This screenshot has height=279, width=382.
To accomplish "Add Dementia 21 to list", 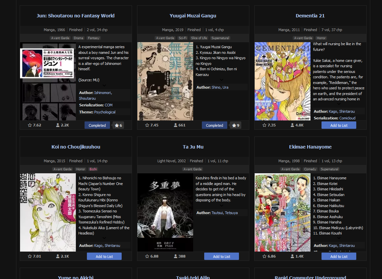I will (x=339, y=125).
